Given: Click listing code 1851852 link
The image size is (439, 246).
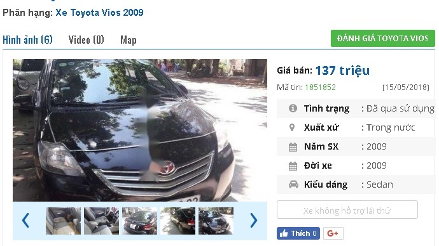Looking at the screenshot, I should point(320,87).
